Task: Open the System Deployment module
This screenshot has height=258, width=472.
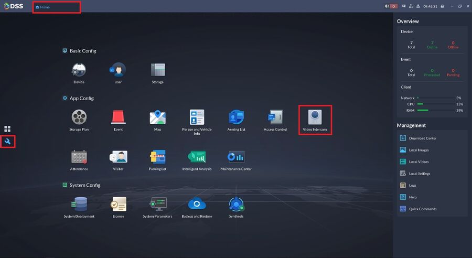Action: (x=79, y=208)
